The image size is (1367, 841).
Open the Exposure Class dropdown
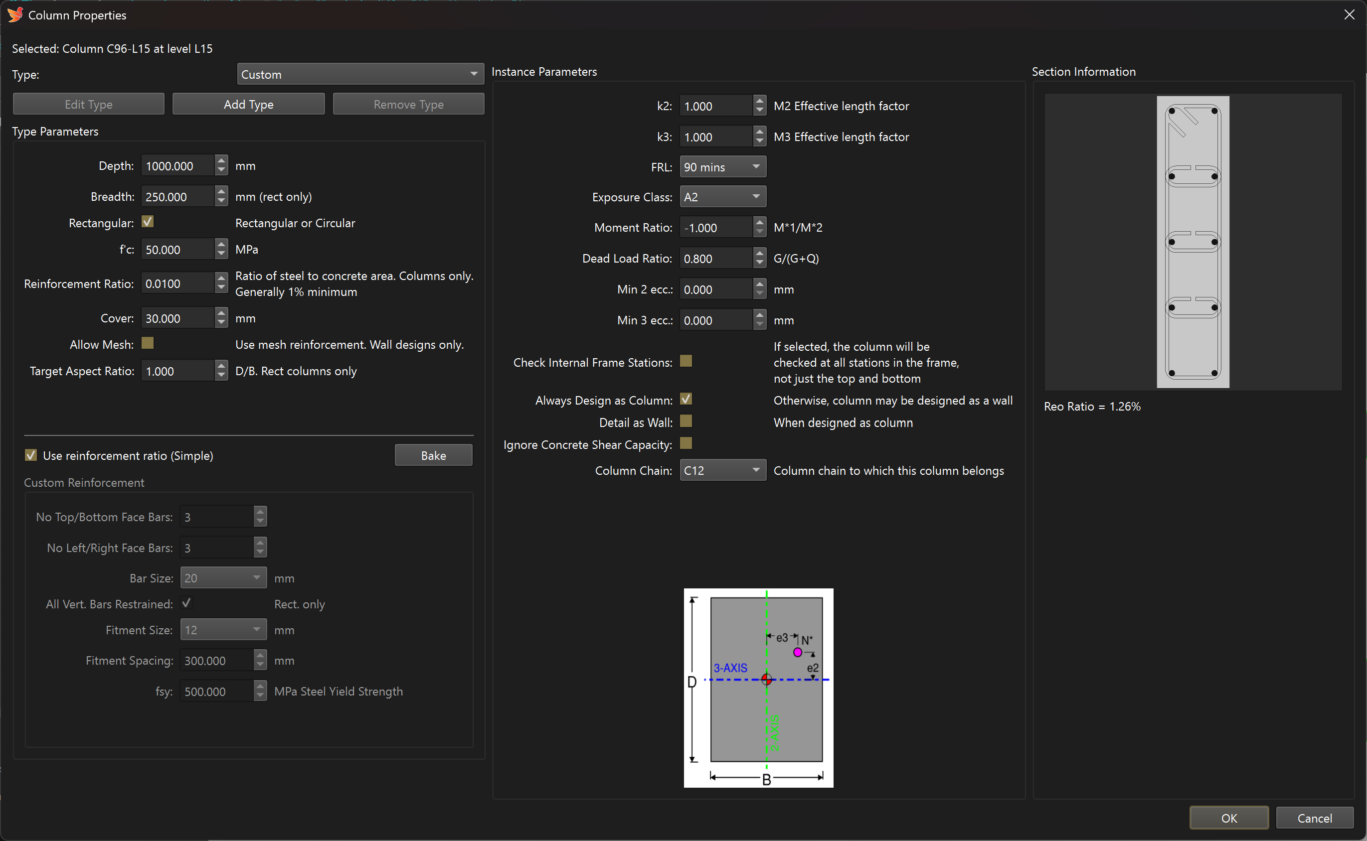click(722, 197)
